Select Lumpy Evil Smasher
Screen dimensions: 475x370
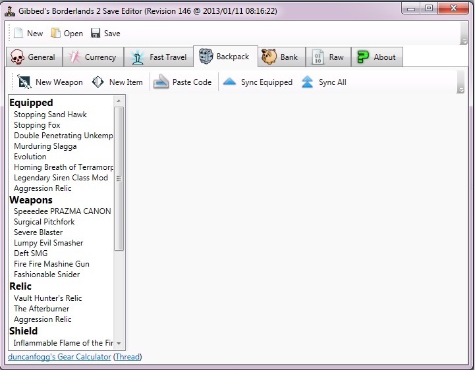[x=49, y=243]
